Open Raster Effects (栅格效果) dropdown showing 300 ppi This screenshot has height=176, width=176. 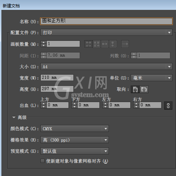(74, 140)
